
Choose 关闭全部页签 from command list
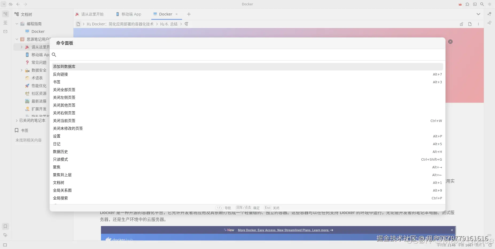(247, 90)
